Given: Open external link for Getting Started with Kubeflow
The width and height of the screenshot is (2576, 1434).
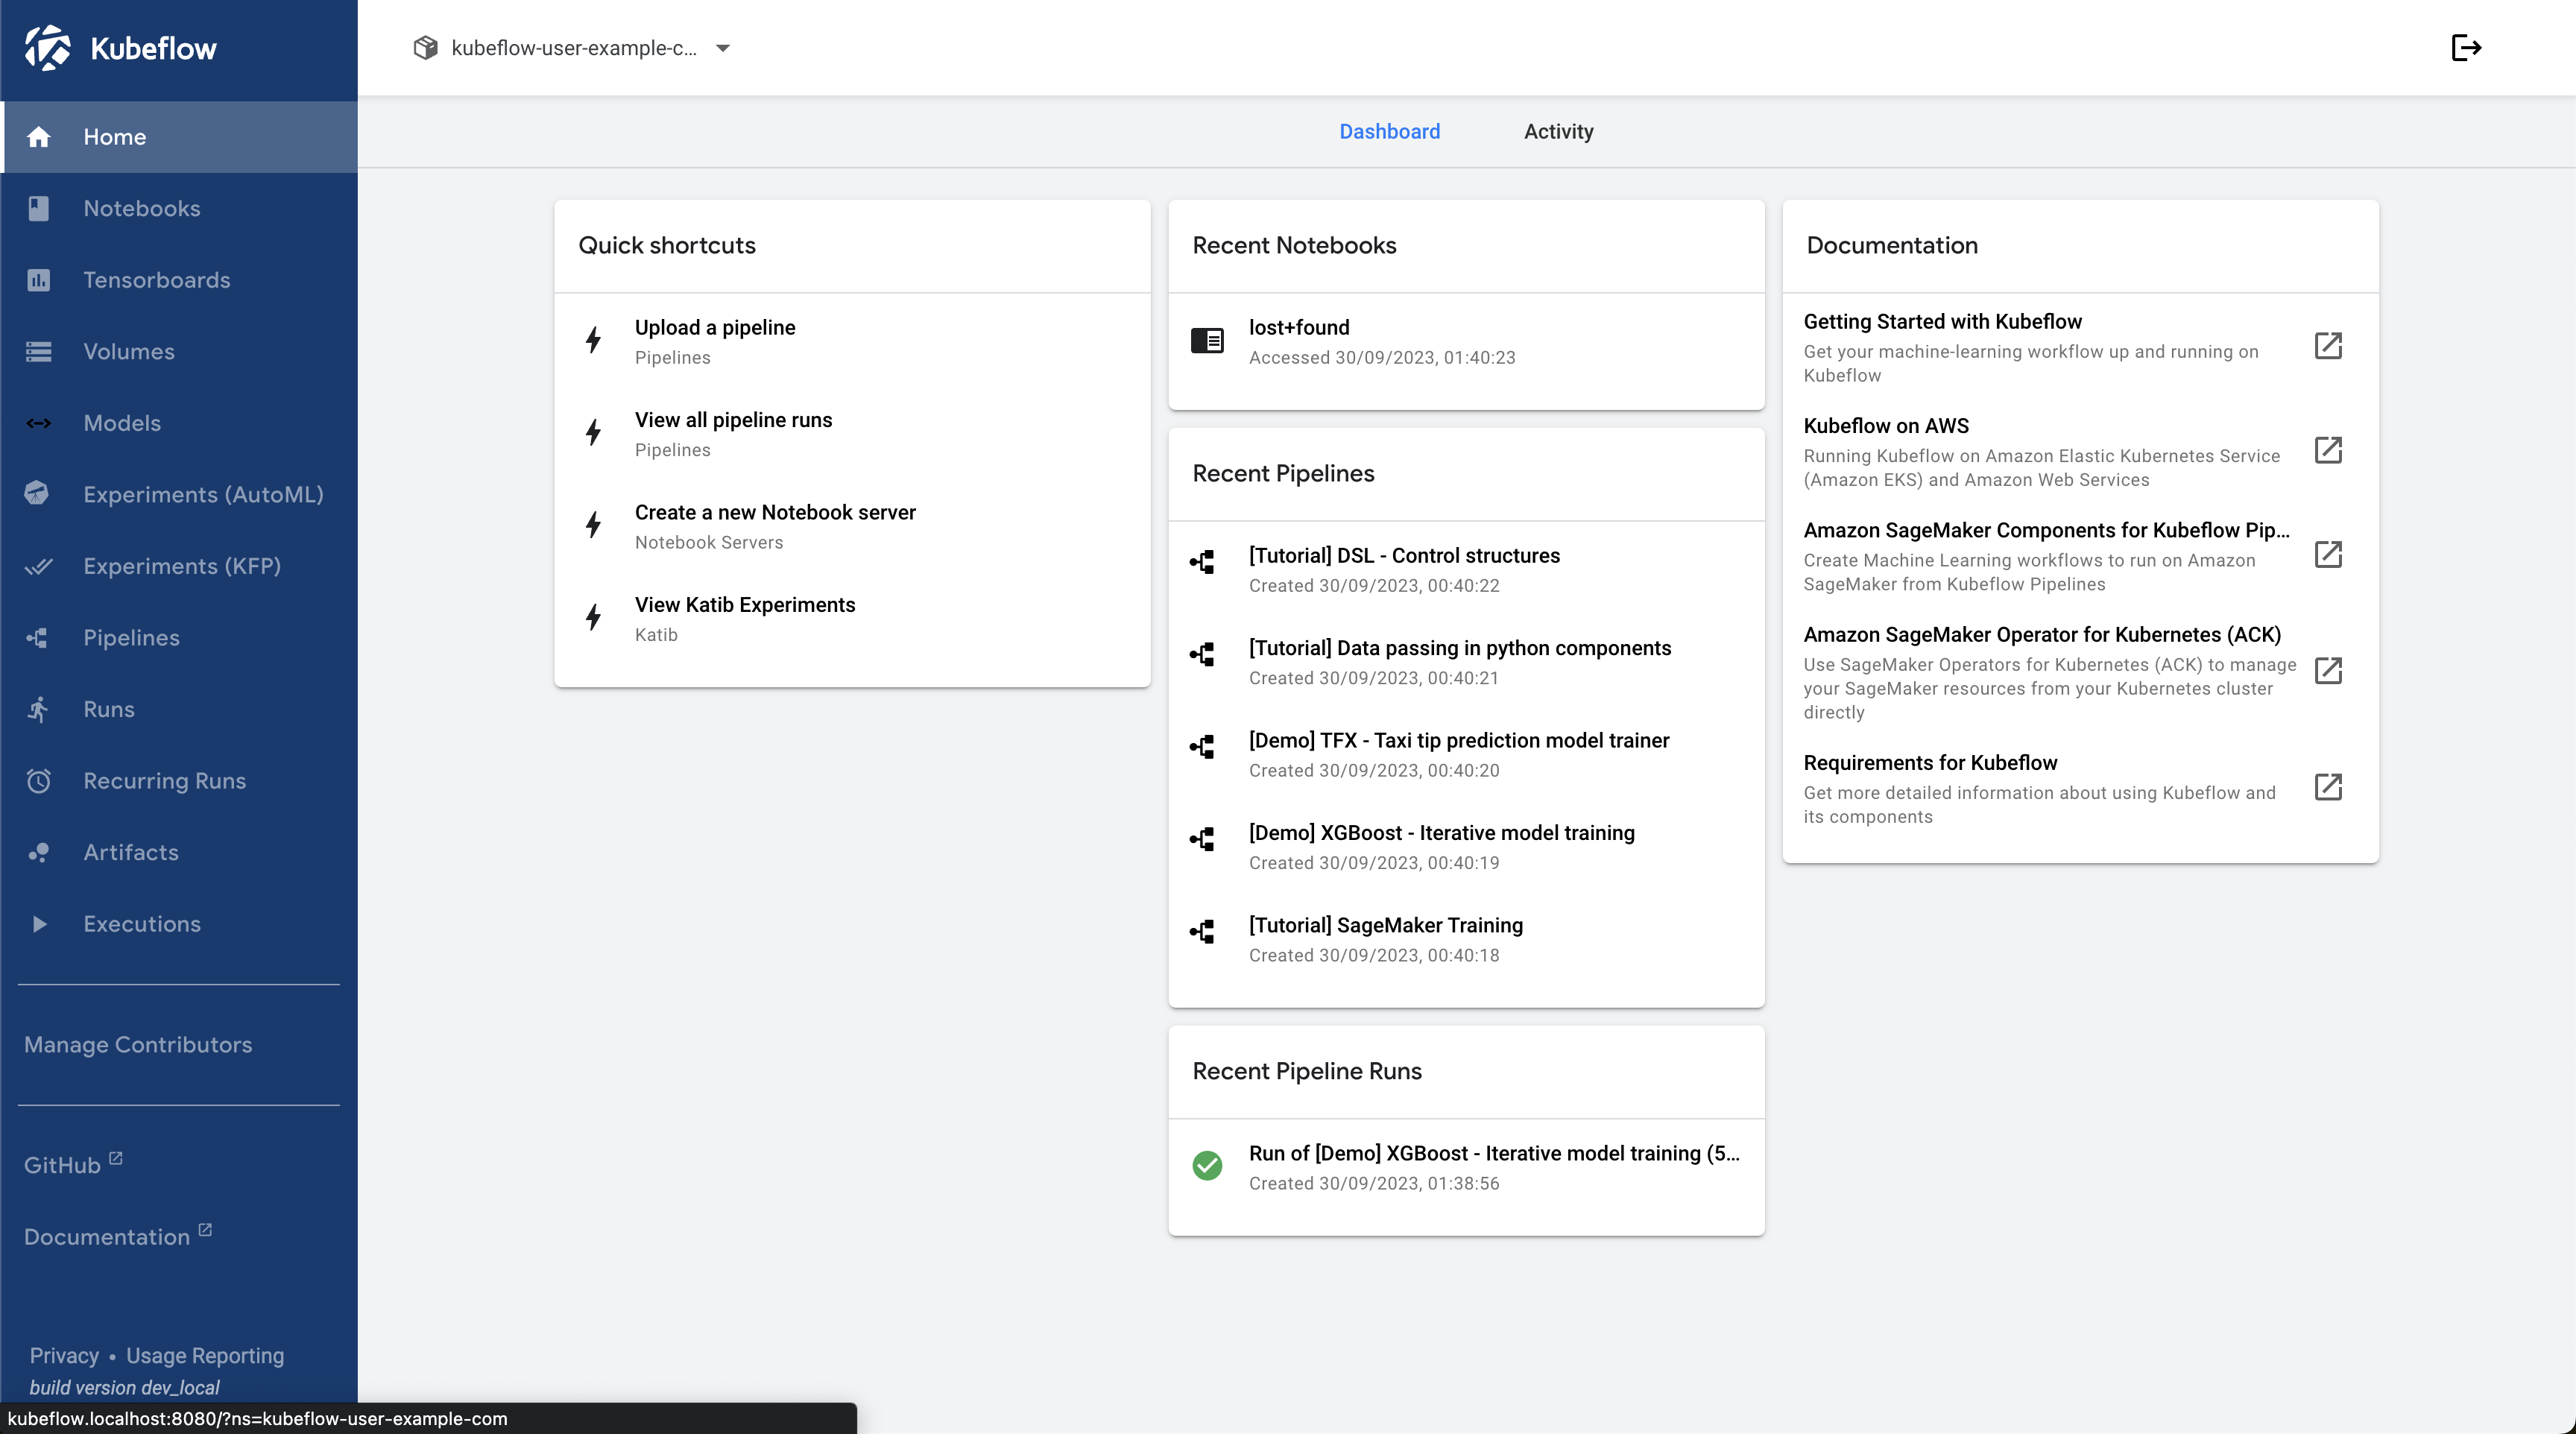Looking at the screenshot, I should coord(2328,346).
